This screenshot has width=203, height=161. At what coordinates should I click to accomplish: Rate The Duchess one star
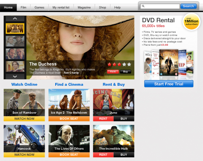tap(110, 64)
